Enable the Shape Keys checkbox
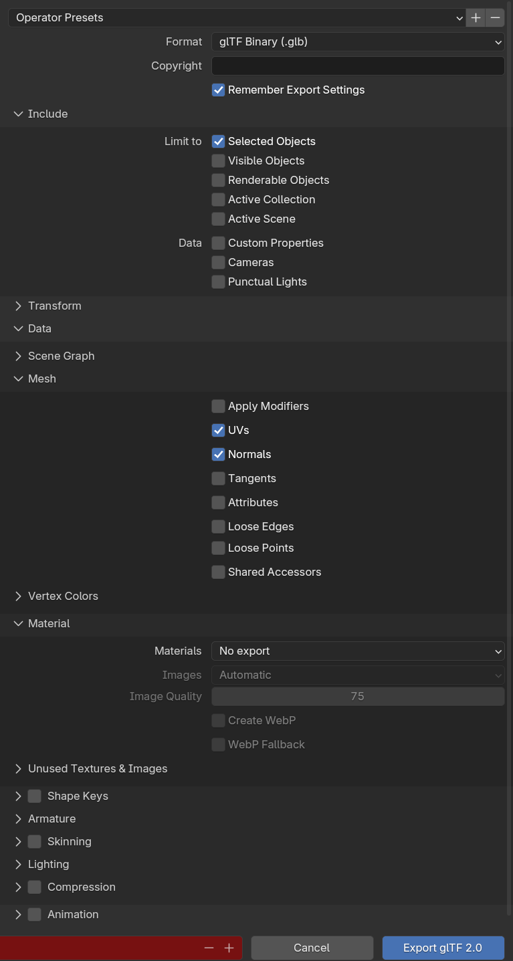The height and width of the screenshot is (961, 513). point(35,796)
